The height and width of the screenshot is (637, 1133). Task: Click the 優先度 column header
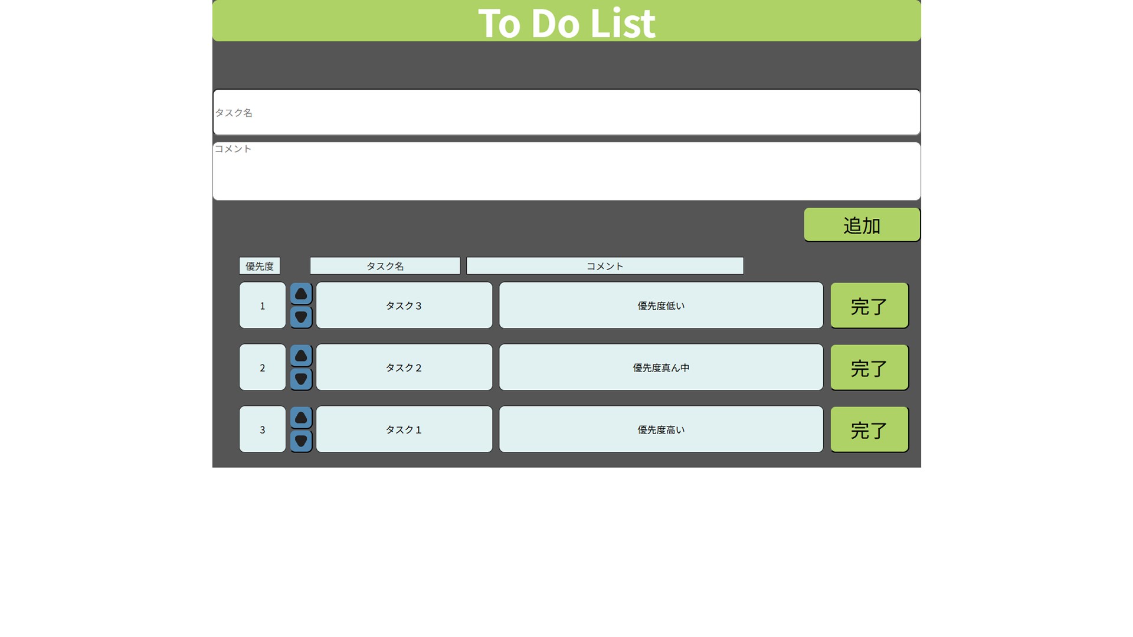260,266
